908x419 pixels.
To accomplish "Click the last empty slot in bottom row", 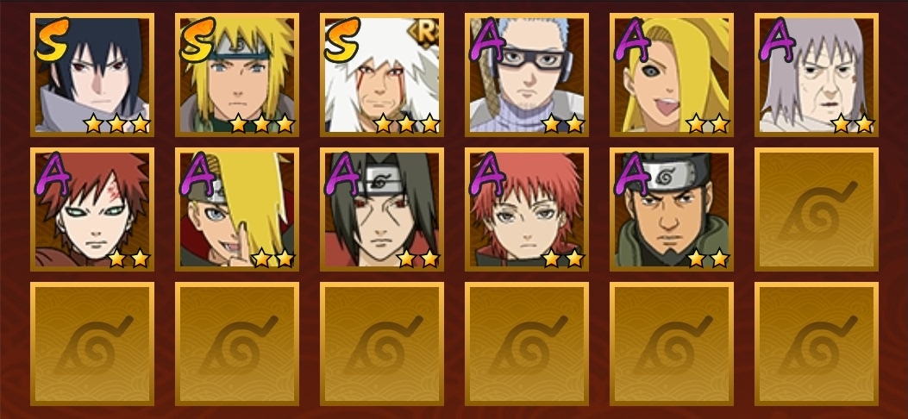I will pyautogui.click(x=816, y=344).
